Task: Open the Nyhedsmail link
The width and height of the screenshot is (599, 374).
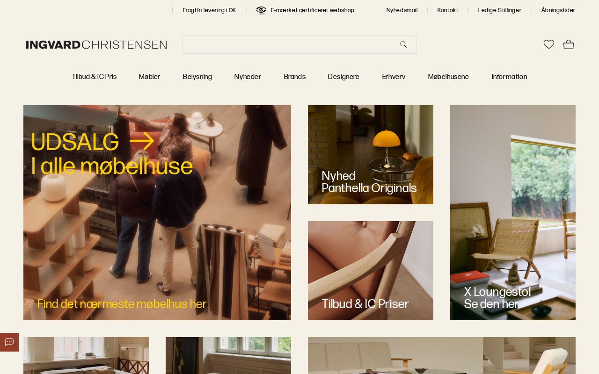Action: pos(402,10)
